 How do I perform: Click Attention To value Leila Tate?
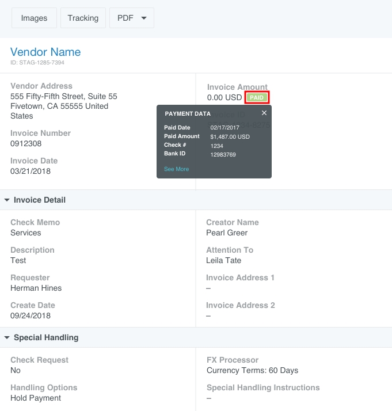pos(223,261)
